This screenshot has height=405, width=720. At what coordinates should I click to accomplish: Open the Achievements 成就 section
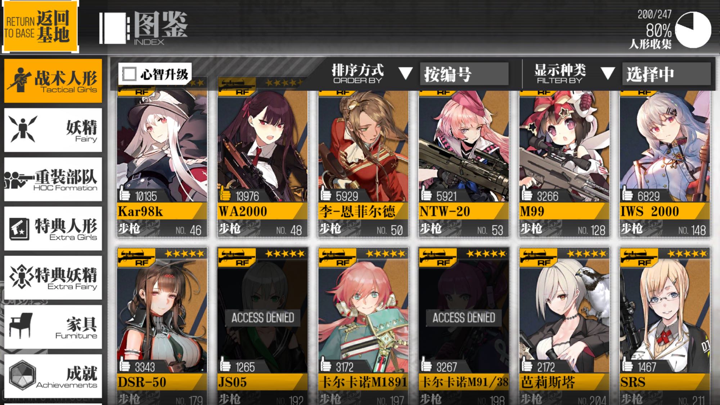tap(53, 376)
